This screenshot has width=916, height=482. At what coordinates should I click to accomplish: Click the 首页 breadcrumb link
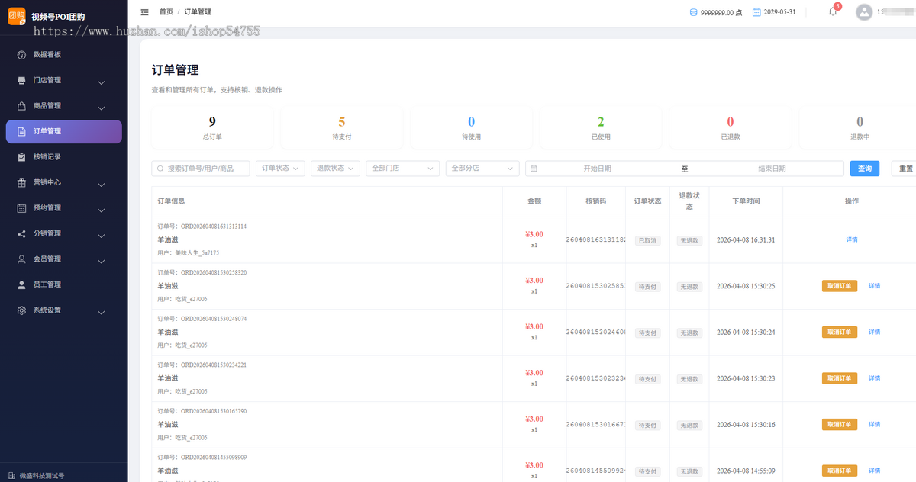click(166, 12)
